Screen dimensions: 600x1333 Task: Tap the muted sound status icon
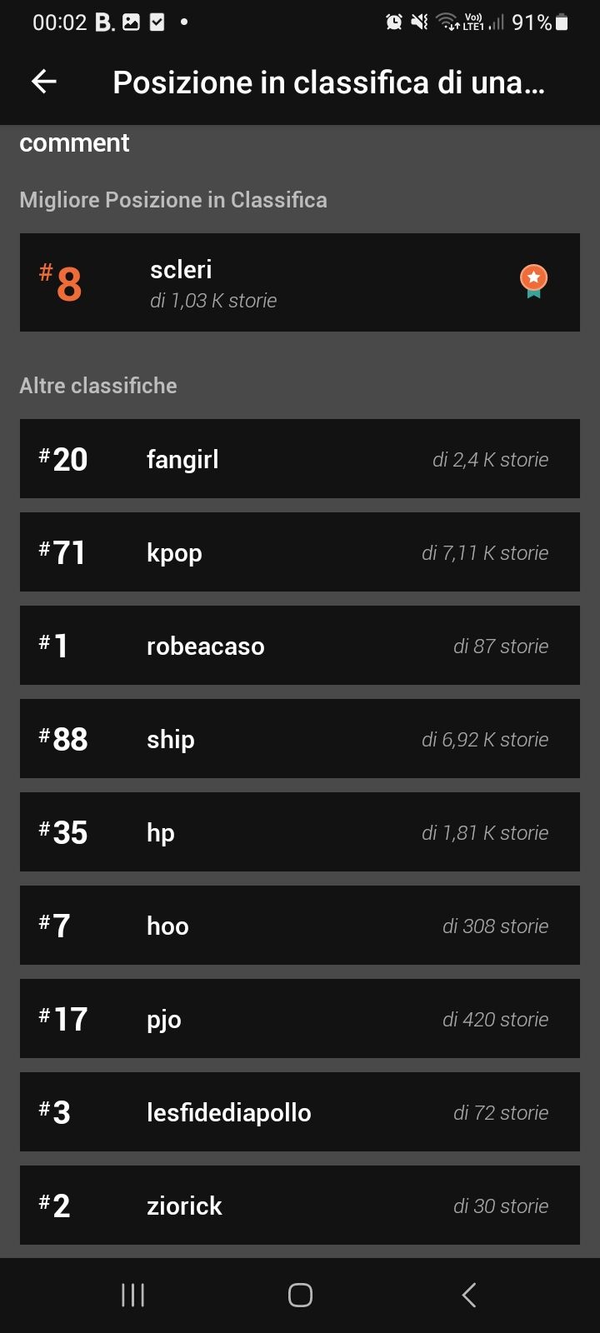(419, 22)
